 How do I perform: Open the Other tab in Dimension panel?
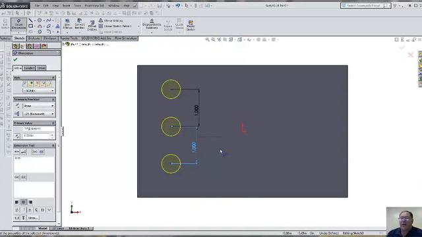click(41, 68)
